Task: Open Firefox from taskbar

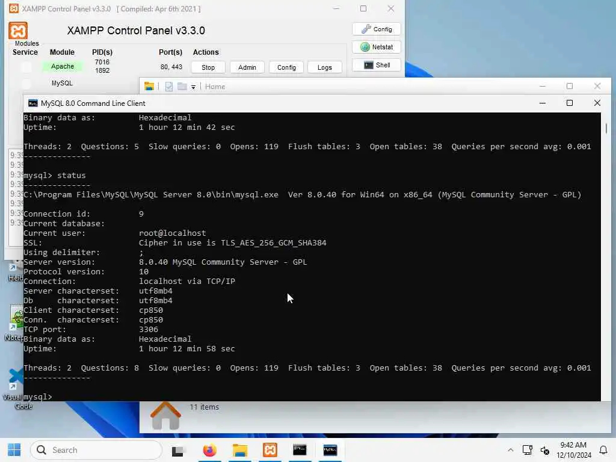Action: (209, 450)
